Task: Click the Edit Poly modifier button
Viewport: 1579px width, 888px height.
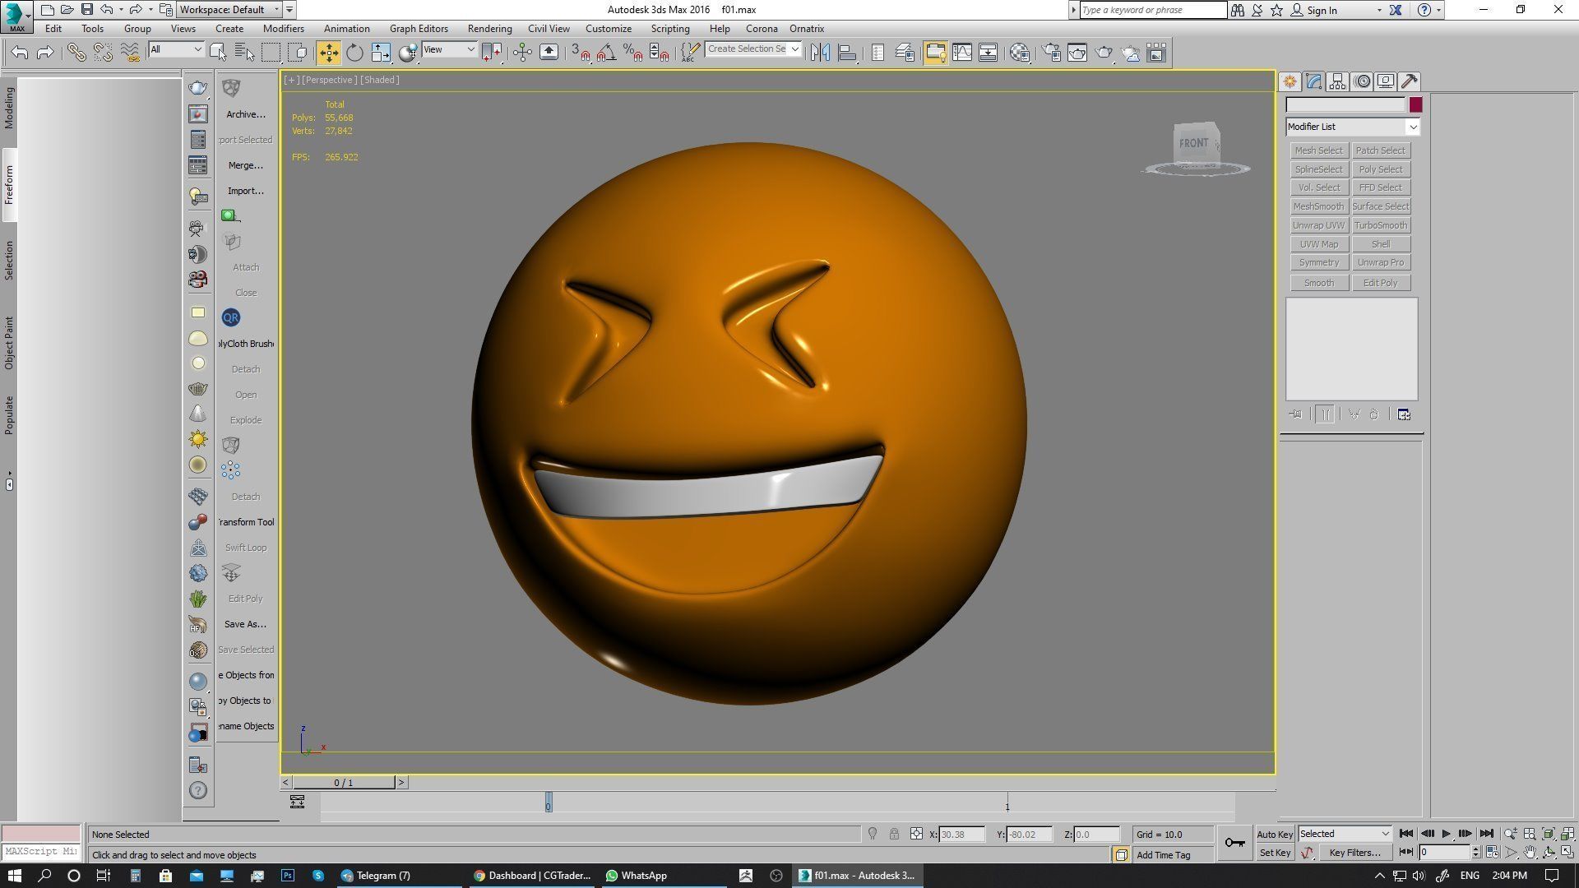Action: pos(1381,283)
